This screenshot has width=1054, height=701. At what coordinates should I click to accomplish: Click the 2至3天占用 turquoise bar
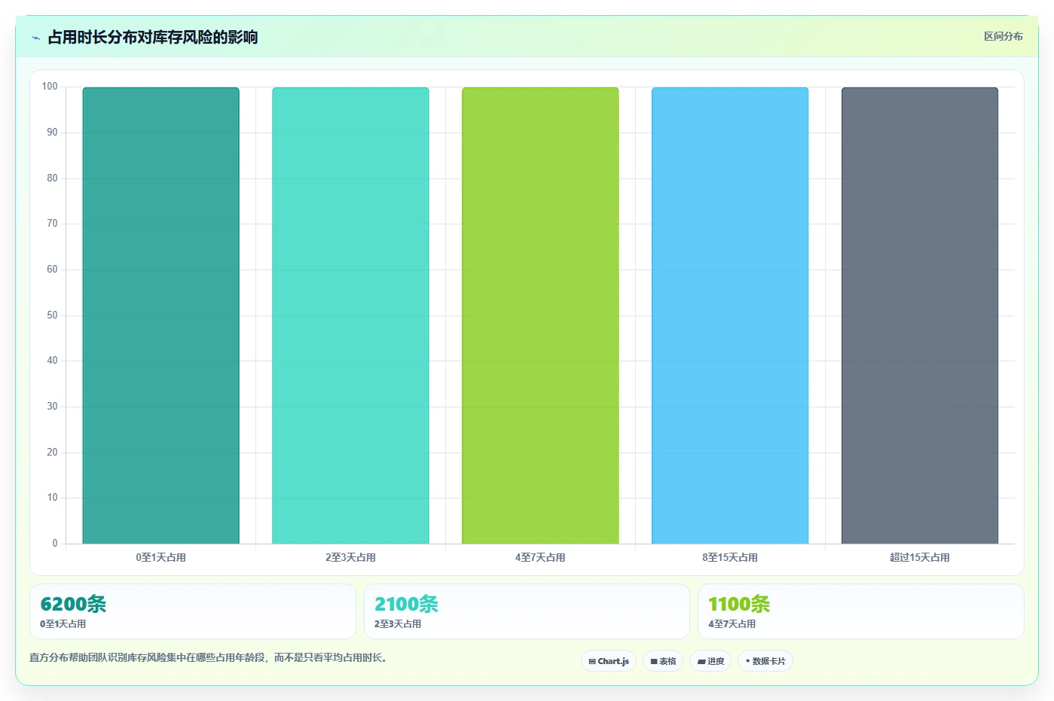click(350, 315)
